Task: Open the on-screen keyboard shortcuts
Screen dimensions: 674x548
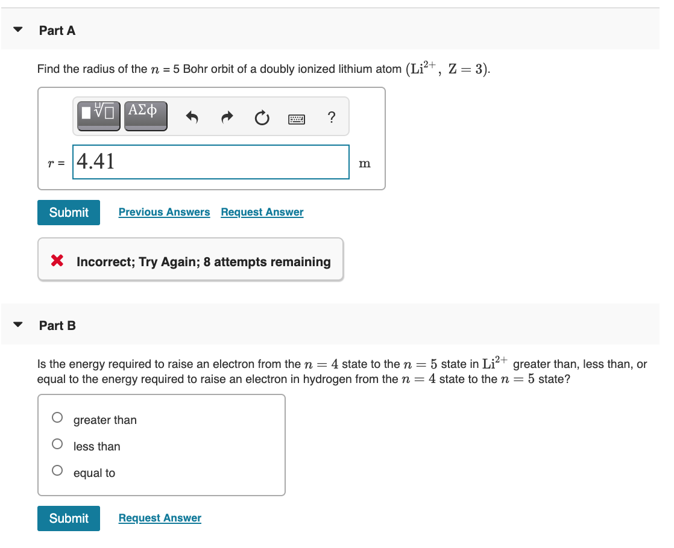Action: point(297,118)
